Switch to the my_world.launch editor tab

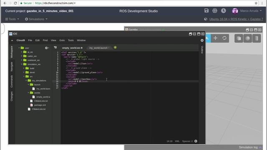[x=98, y=48]
